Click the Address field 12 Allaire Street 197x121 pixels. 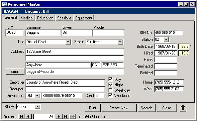pyautogui.click(x=75, y=51)
